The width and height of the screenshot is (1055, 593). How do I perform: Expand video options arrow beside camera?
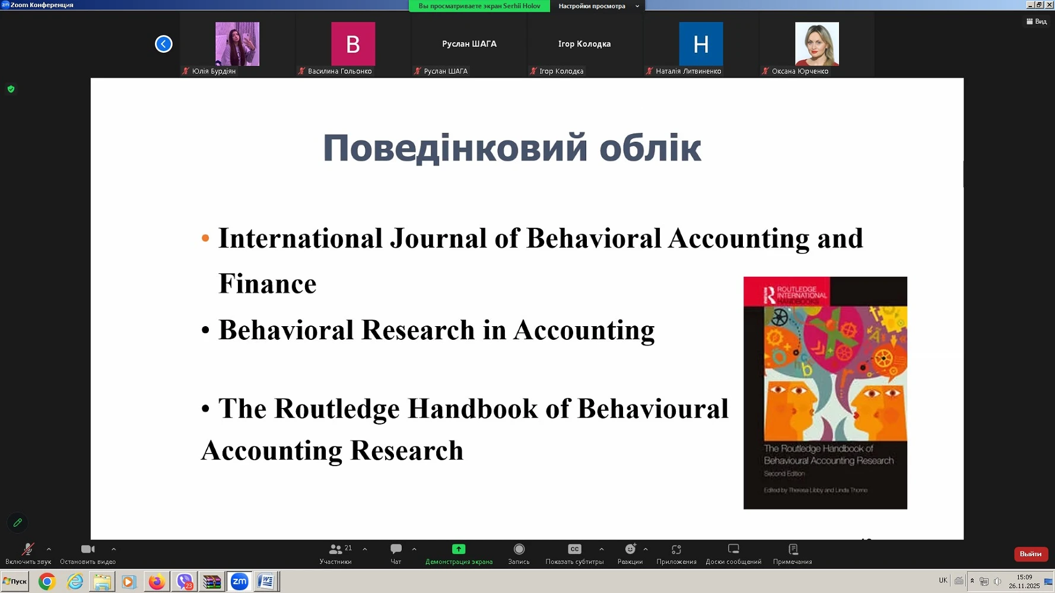click(113, 549)
